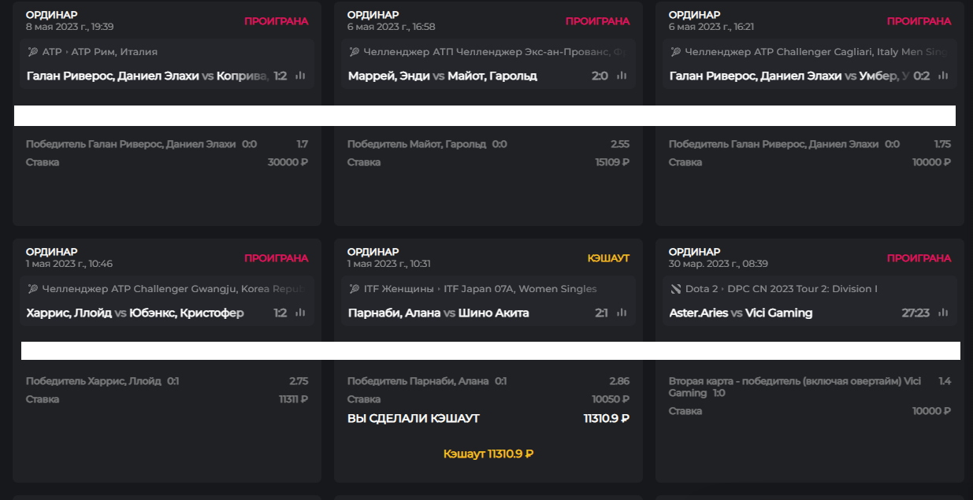Open statistics icon for Парнаби vs Шино Акита

click(622, 313)
